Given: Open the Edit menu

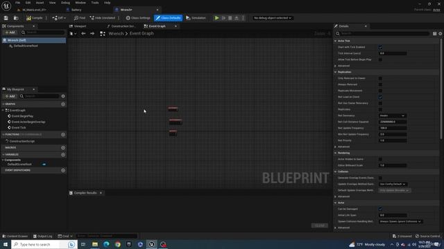Looking at the screenshot, I should [x=28, y=3].
